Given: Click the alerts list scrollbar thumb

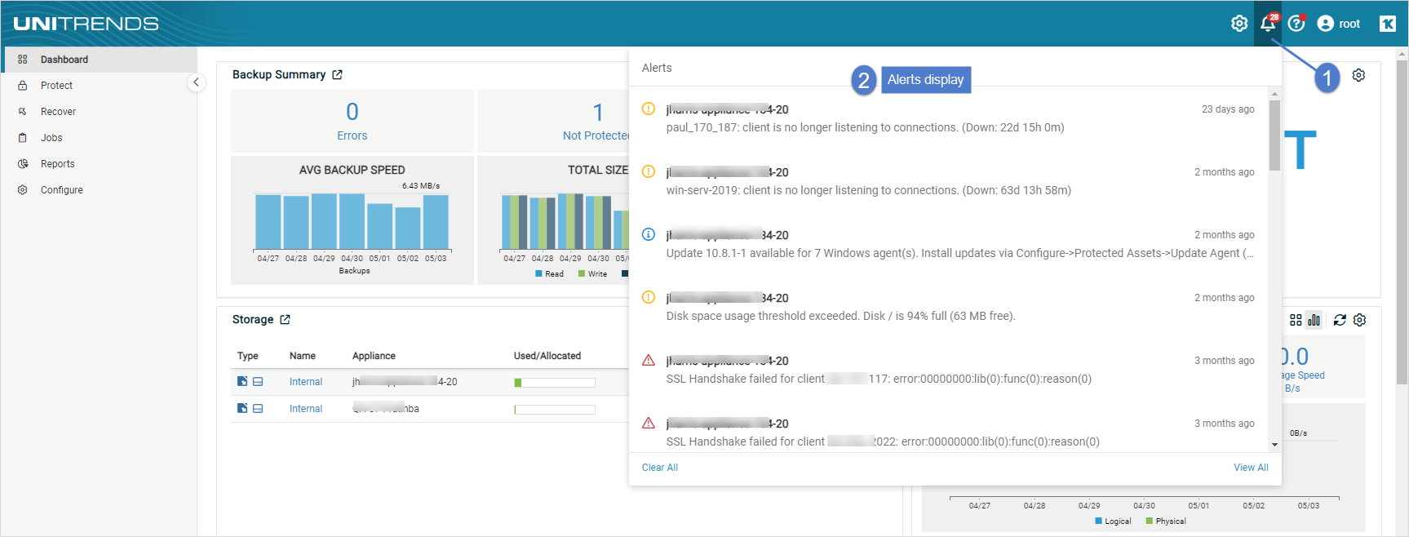Looking at the screenshot, I should click(x=1274, y=135).
